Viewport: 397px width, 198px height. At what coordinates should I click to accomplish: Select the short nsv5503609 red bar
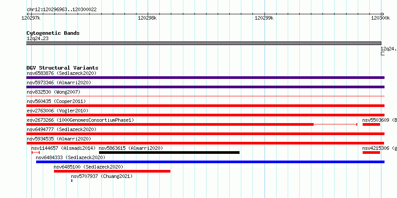coord(371,124)
